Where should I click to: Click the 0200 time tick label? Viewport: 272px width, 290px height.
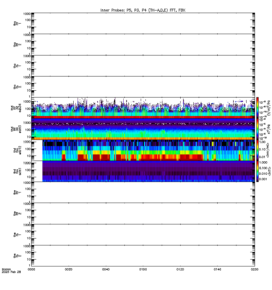pyautogui.click(x=255, y=269)
